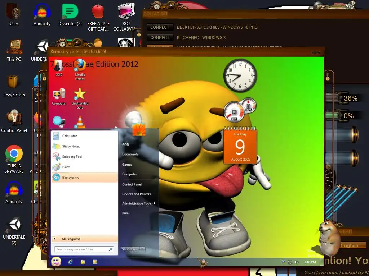The width and height of the screenshot is (369, 276).
Task: Click the Shut down button
Action: [130, 249]
